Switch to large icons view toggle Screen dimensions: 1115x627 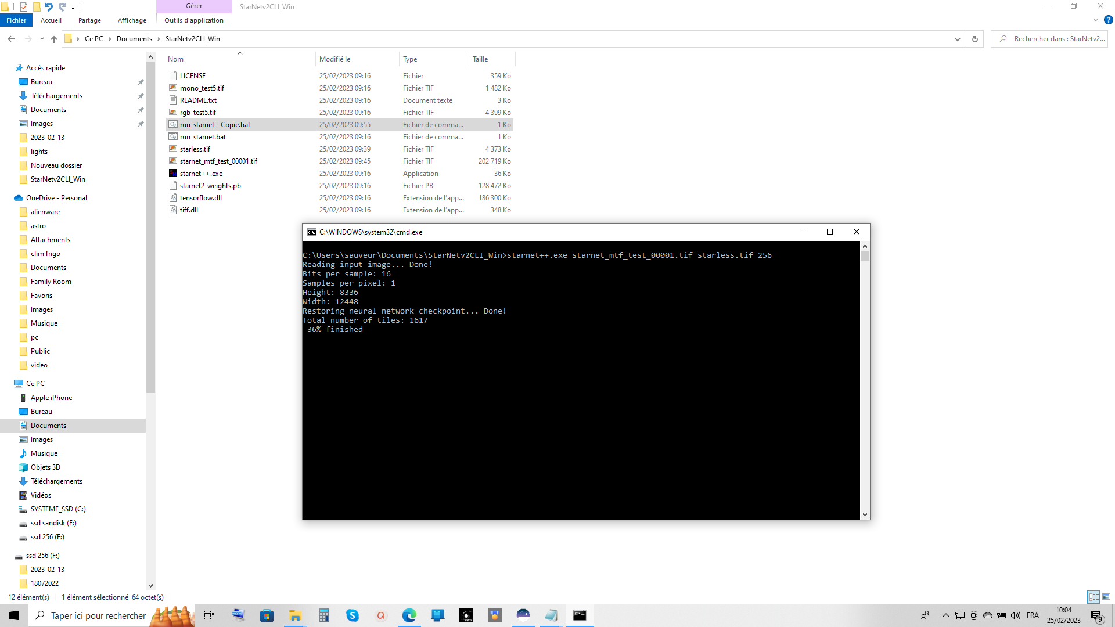1106,597
